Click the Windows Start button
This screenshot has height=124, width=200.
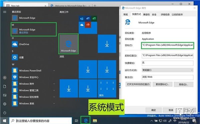[4, 121]
